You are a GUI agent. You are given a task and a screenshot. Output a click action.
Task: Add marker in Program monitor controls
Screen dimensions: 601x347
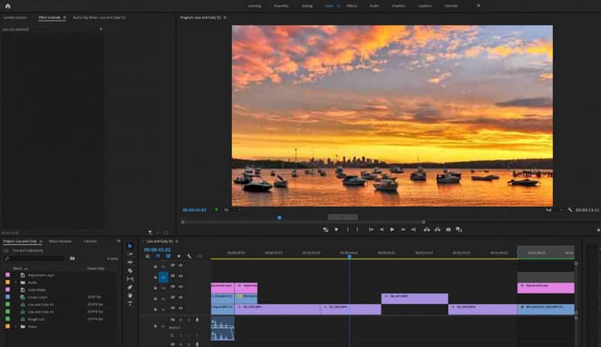(x=337, y=229)
